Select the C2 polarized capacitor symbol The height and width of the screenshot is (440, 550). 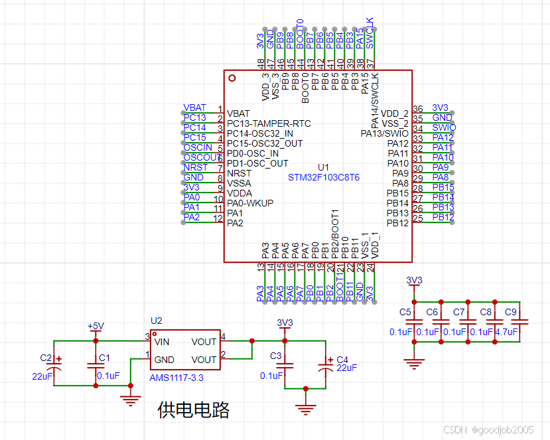tap(54, 366)
